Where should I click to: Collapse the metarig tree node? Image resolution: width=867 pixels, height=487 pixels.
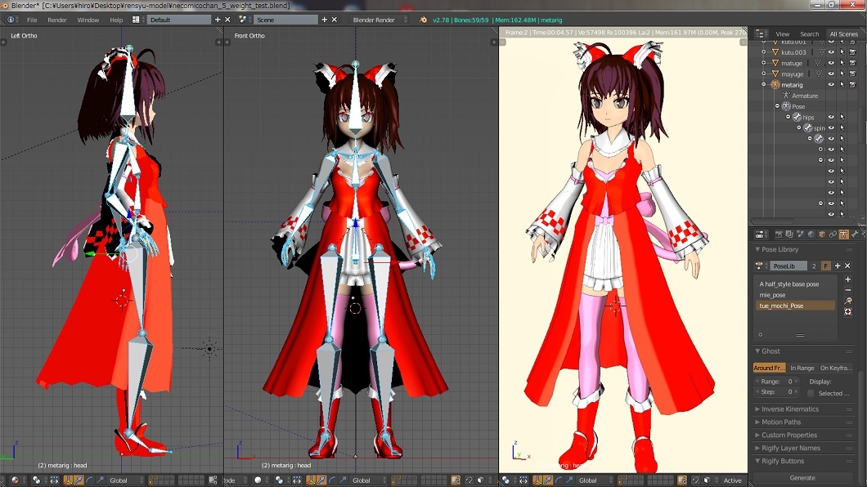[765, 85]
